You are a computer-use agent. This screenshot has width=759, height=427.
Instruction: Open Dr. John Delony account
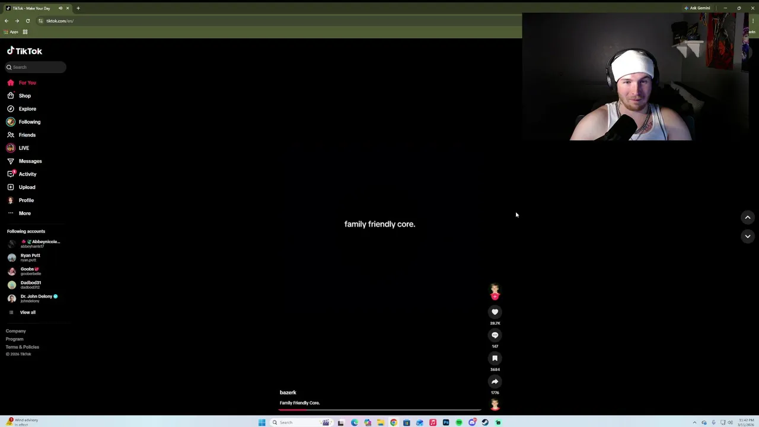(x=33, y=298)
